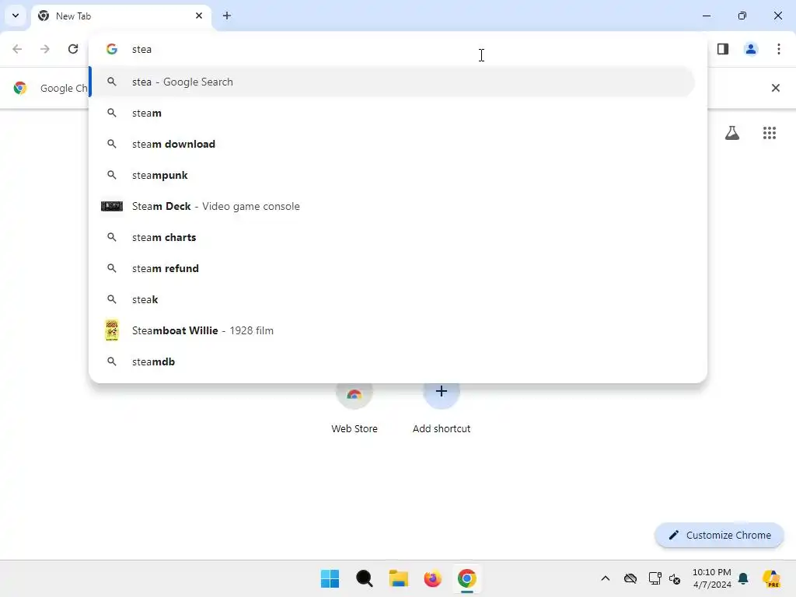Choose the 'steam' suggestion

392,113
